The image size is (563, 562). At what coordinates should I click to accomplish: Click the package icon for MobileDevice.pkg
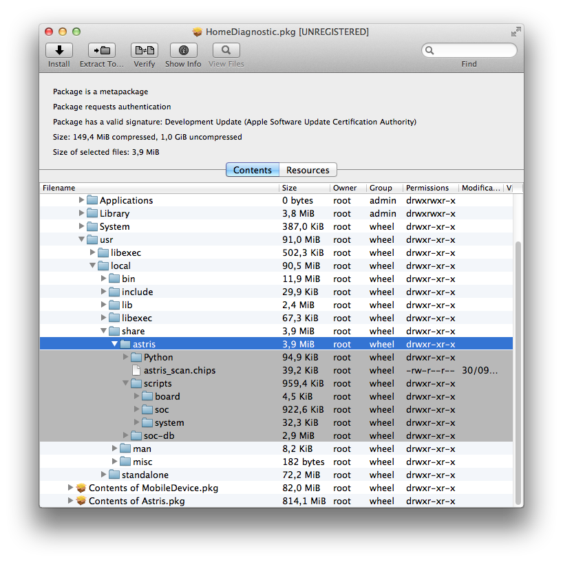point(81,488)
